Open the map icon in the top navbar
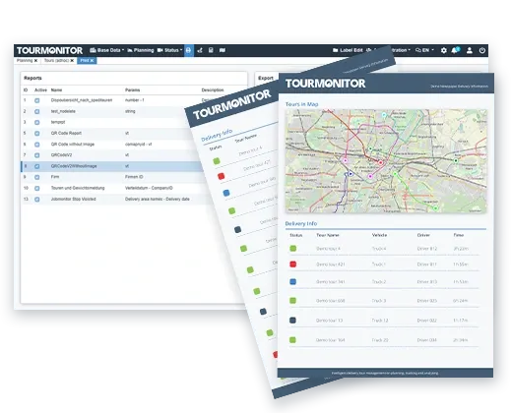 point(223,50)
